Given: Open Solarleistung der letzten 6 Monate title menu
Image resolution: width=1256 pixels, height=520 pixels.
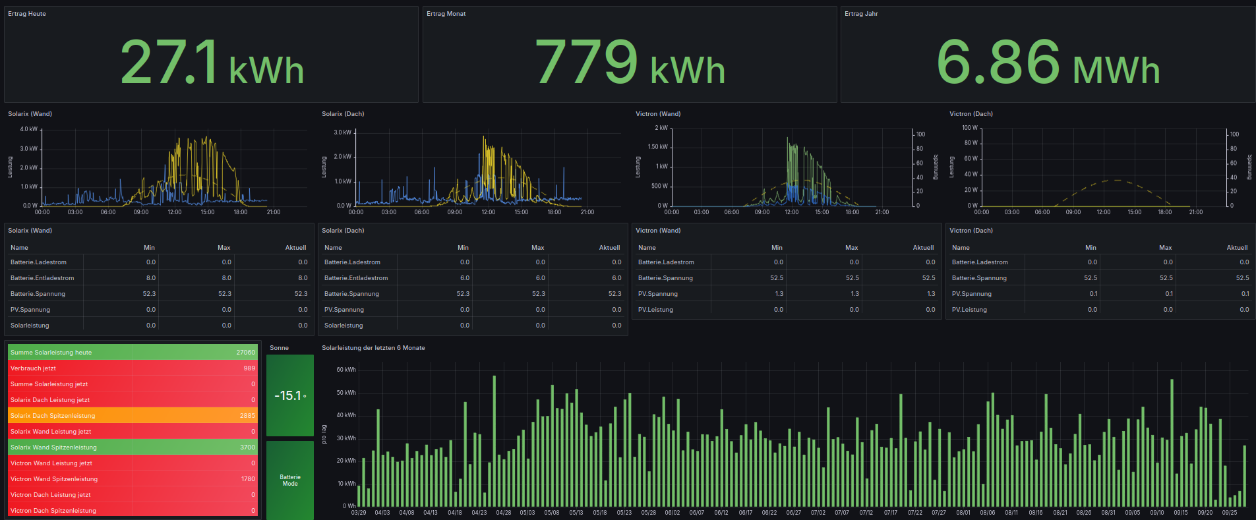Looking at the screenshot, I should click(x=373, y=348).
